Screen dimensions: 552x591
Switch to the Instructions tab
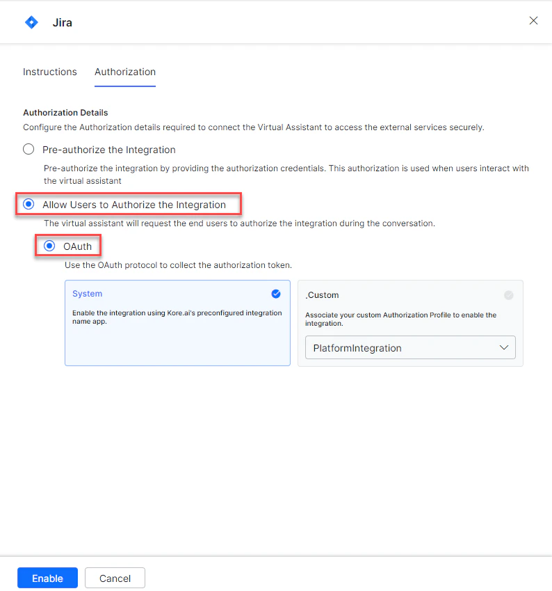pos(49,72)
